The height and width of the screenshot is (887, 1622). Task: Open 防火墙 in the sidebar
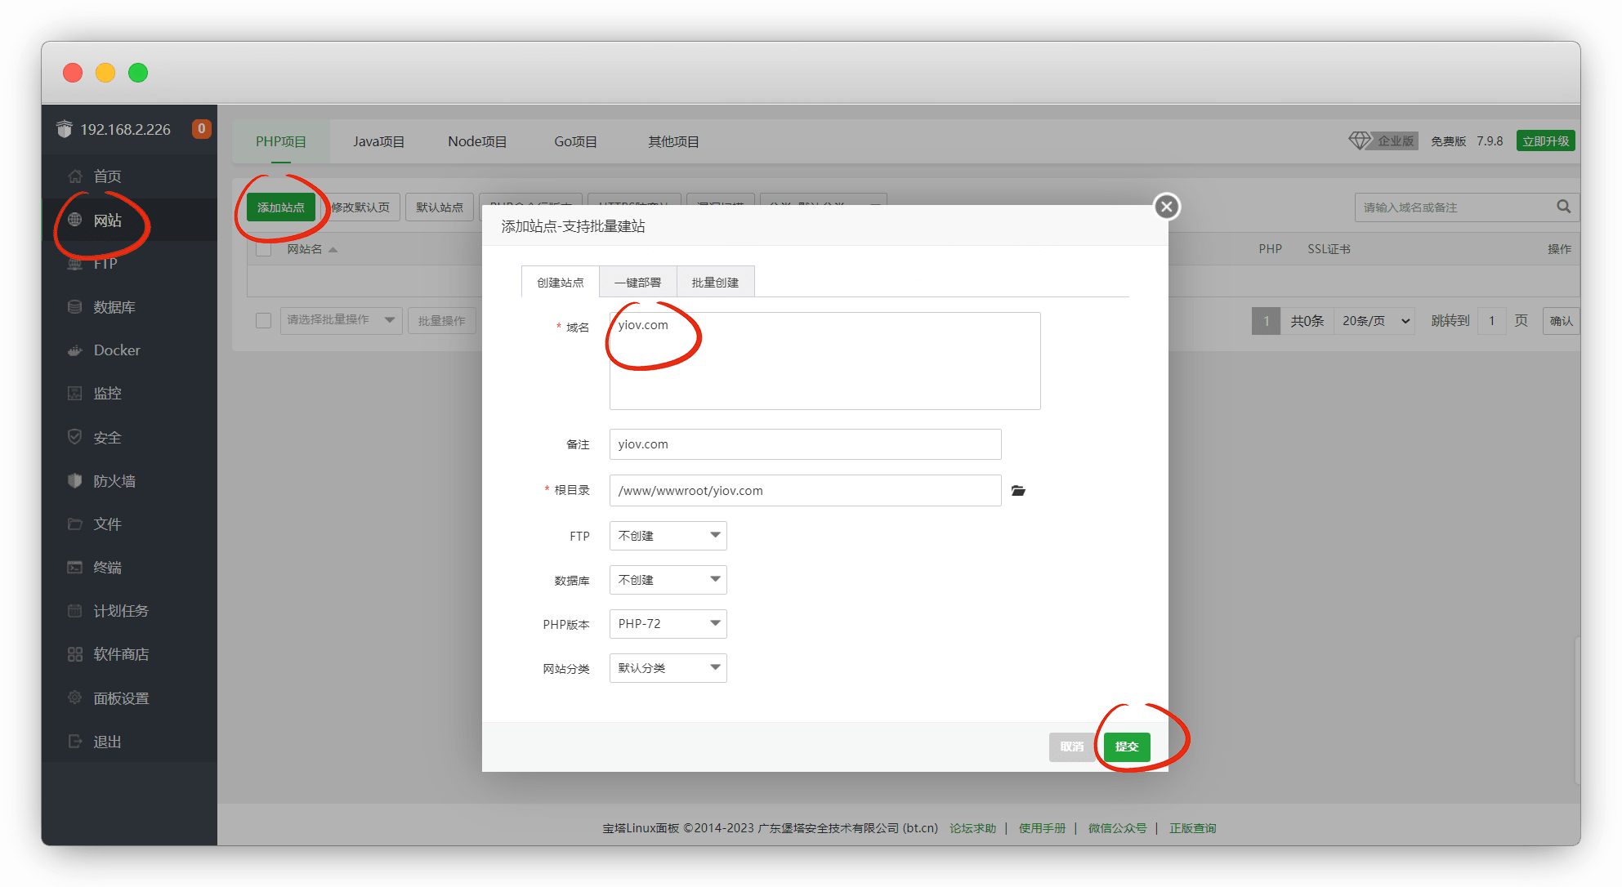(x=114, y=481)
